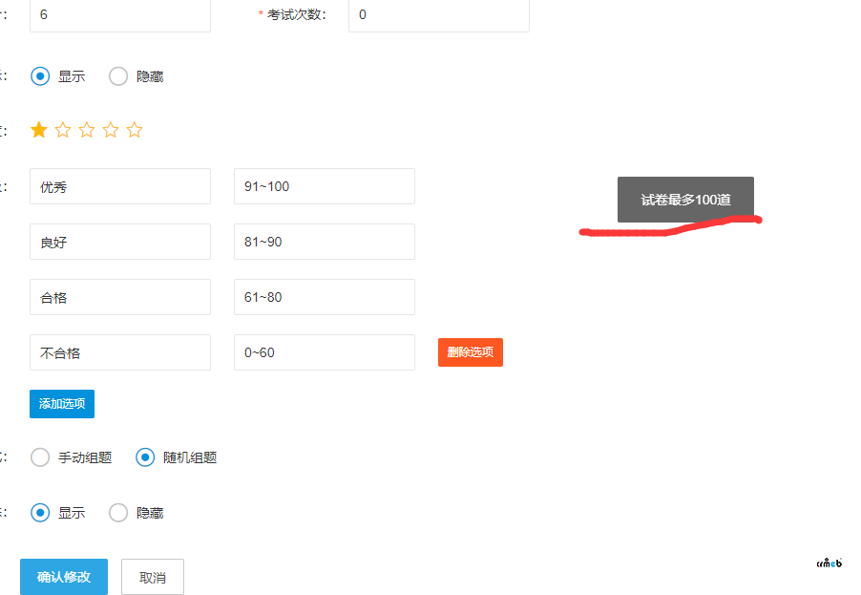
Task: Focus the 良好 grade name field
Action: click(120, 242)
